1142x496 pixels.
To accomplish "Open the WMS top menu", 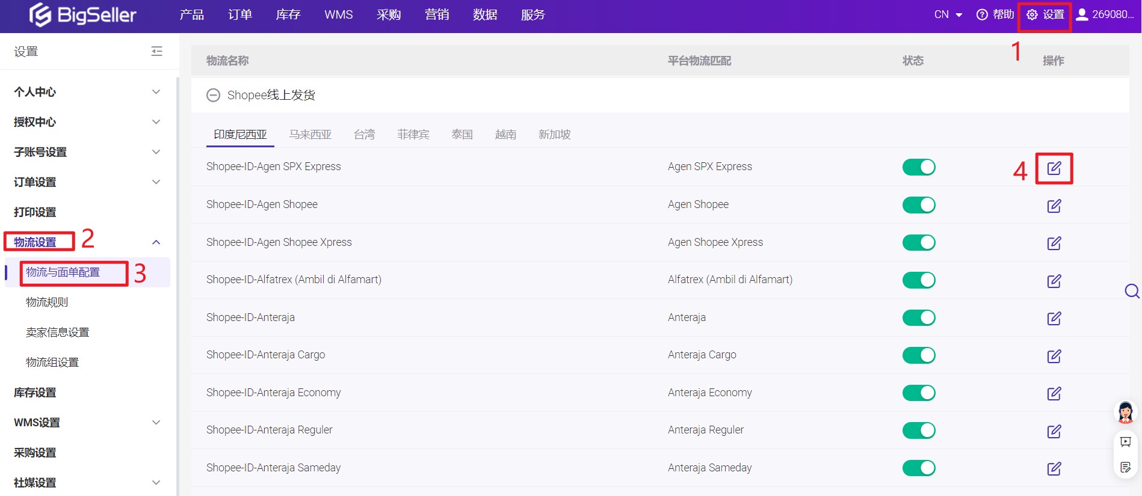I will coord(339,14).
